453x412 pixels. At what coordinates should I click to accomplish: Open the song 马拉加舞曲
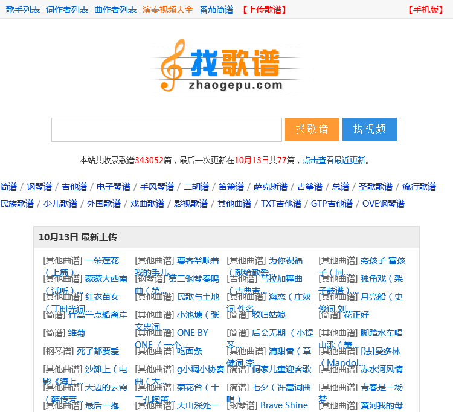tap(281, 279)
